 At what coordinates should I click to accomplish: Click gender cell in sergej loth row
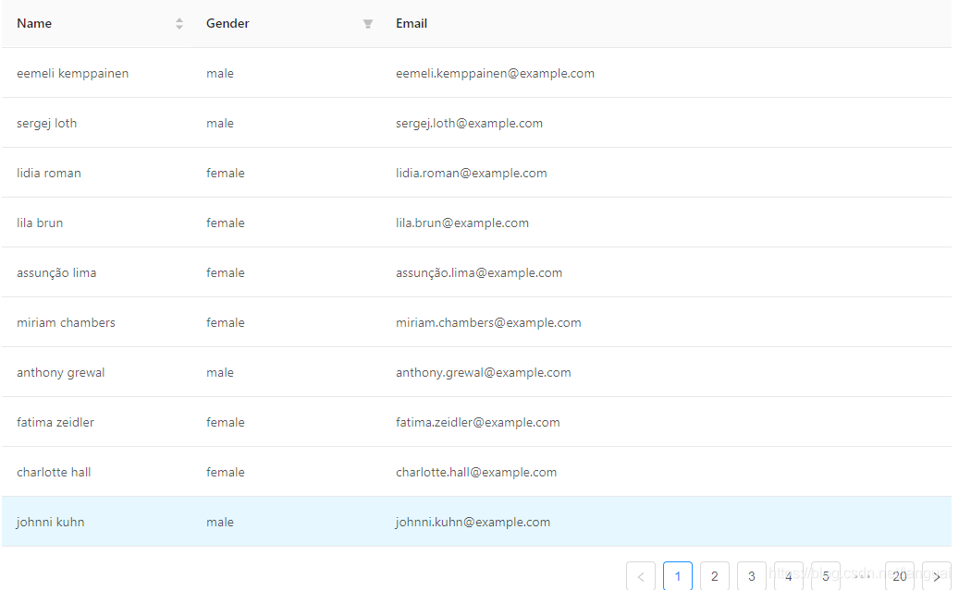click(220, 124)
